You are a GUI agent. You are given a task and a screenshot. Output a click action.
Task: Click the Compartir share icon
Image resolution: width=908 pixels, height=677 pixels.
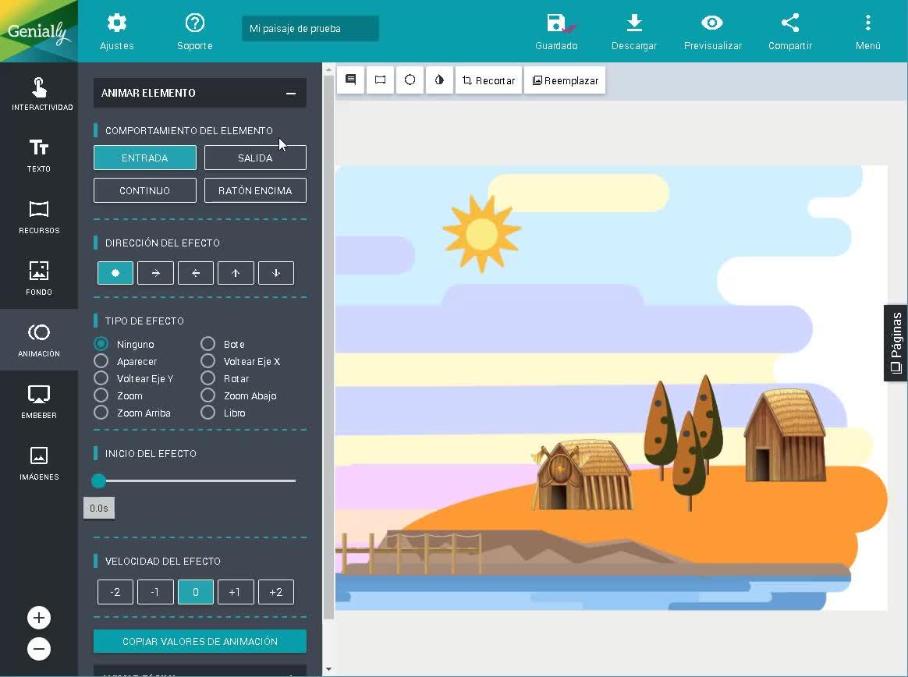pos(790,31)
